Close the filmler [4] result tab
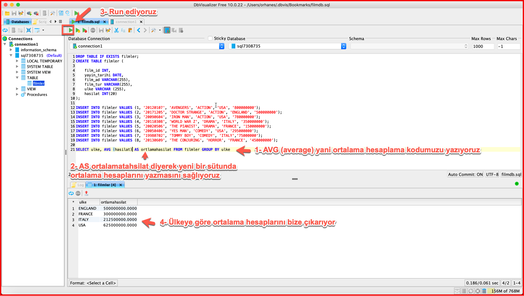This screenshot has height=296, width=524. (x=121, y=185)
